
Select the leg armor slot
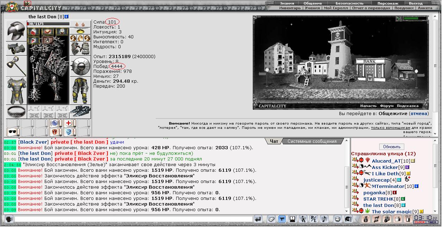(80, 91)
